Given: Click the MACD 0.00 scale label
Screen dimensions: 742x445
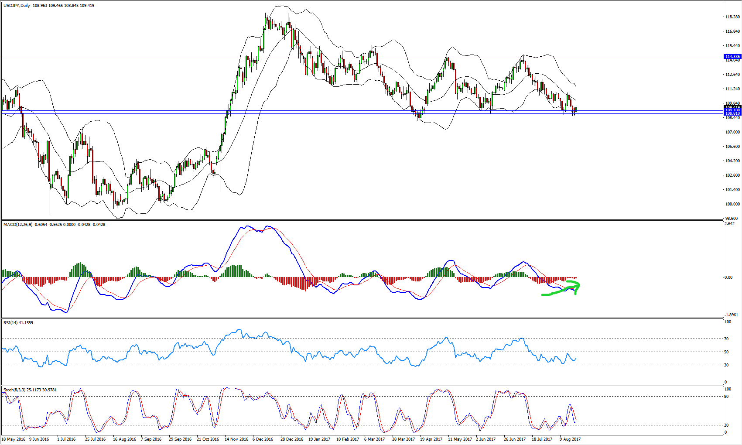Looking at the screenshot, I should tap(728, 277).
